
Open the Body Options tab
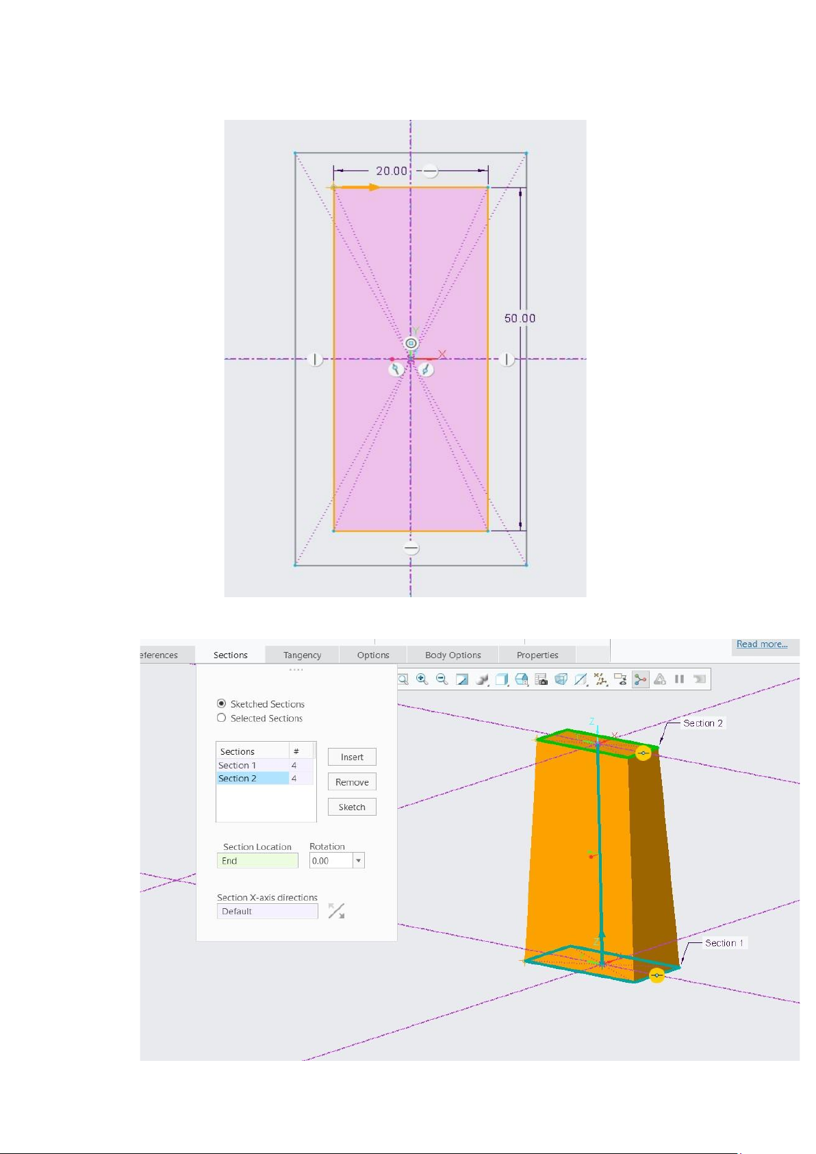coord(453,655)
